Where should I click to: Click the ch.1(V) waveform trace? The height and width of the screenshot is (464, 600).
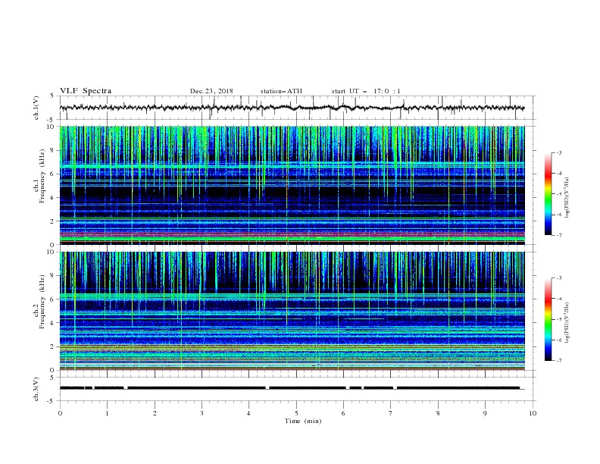[x=292, y=108]
